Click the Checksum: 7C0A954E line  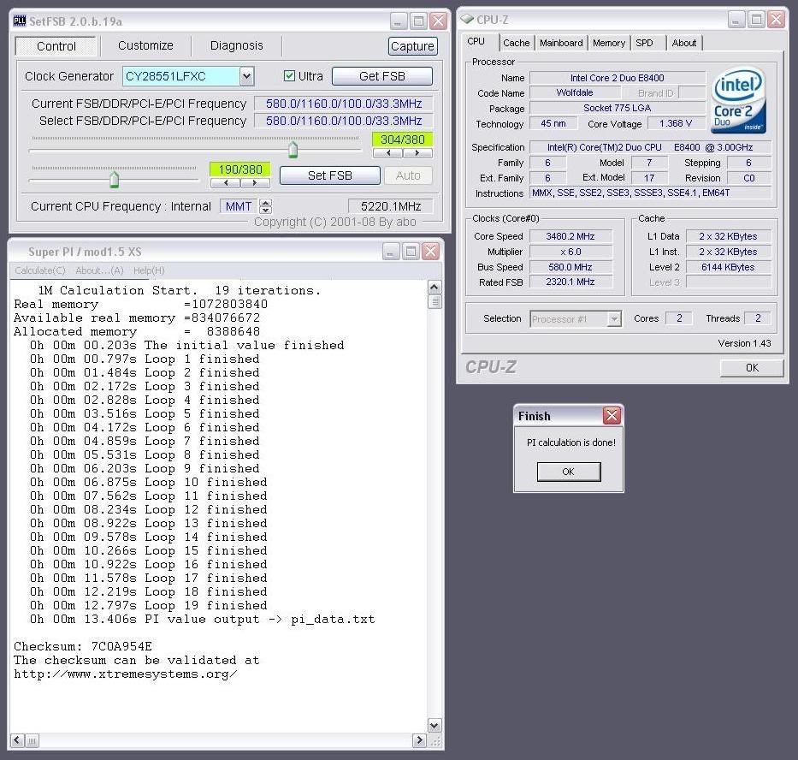pos(83,646)
